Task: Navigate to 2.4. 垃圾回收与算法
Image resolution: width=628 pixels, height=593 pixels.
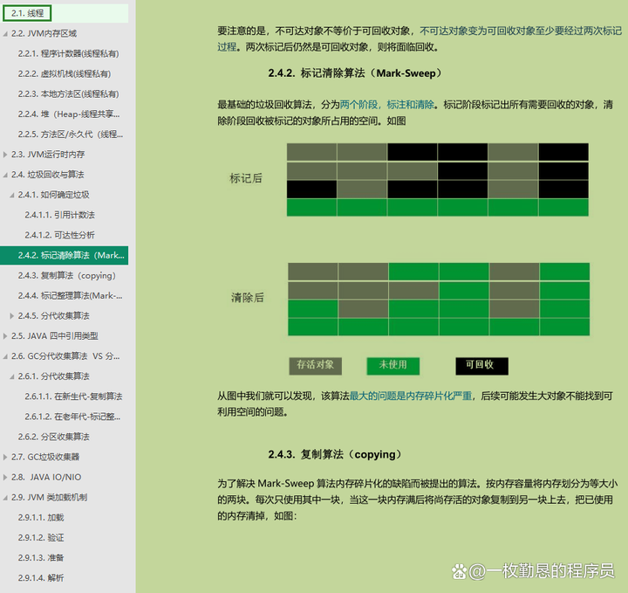Action: click(48, 175)
